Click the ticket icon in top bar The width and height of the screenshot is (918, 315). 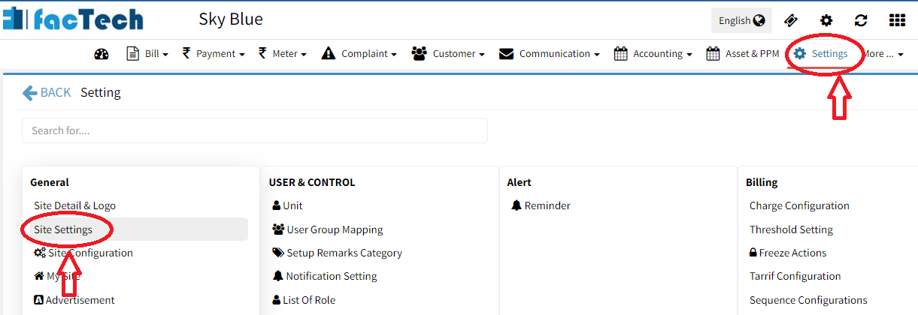click(790, 21)
